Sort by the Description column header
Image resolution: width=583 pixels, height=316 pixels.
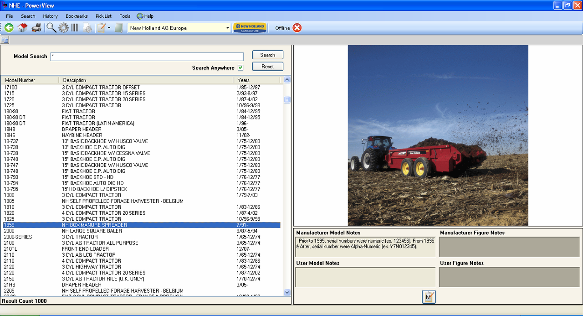coord(146,80)
